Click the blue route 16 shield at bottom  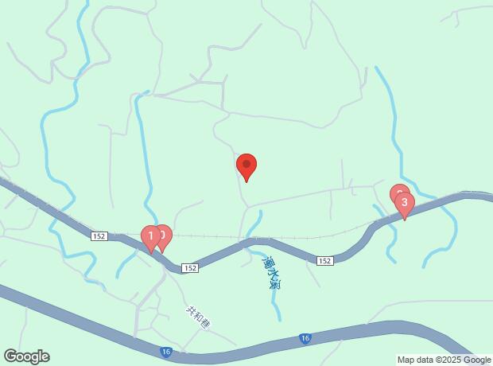165,352
